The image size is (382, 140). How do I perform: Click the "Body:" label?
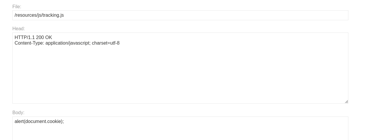click(x=18, y=113)
